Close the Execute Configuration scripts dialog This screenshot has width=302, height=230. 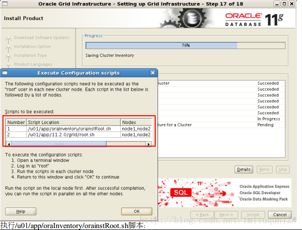pos(153,73)
